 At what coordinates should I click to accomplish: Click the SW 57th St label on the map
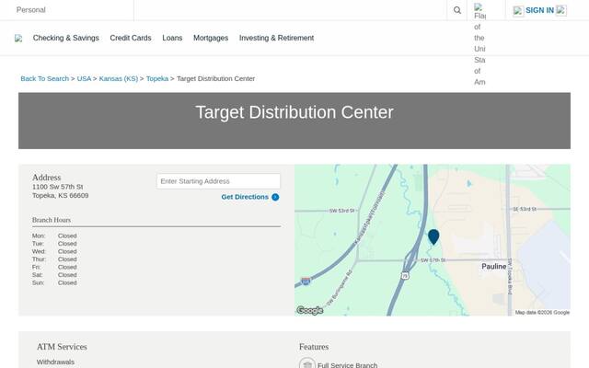(433, 259)
